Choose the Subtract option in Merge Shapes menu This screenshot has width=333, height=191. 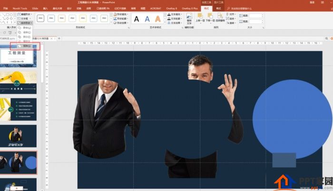25,46
